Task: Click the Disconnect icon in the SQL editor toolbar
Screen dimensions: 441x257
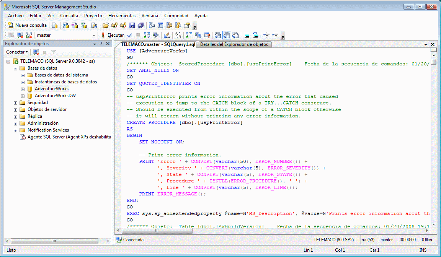Action: point(20,35)
